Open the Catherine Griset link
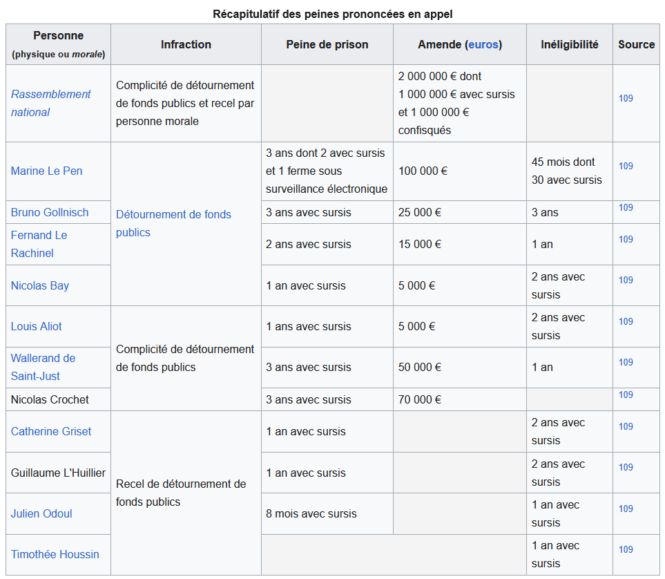Viewport: 665px width, 579px height. click(51, 431)
